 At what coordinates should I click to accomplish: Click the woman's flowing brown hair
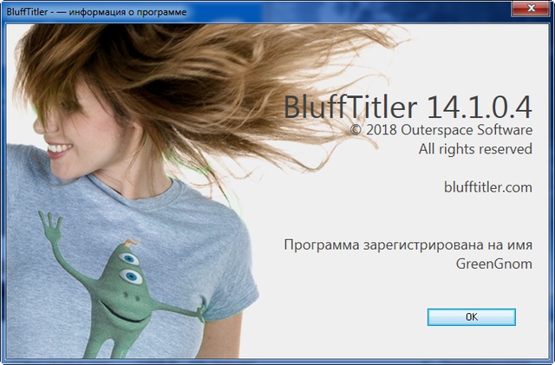point(217,78)
